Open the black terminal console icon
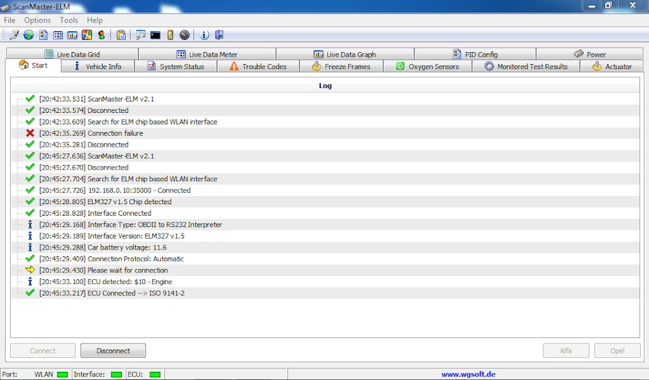The width and height of the screenshot is (649, 380). [155, 35]
